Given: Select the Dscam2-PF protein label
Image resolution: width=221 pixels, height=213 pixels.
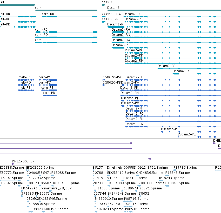Looking at the screenshot, I should click(x=170, y=129).
